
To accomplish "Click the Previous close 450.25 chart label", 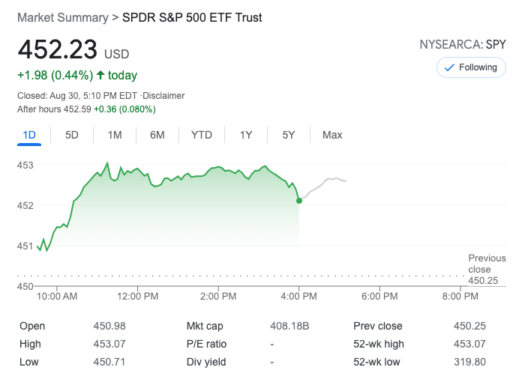I will pyautogui.click(x=487, y=269).
